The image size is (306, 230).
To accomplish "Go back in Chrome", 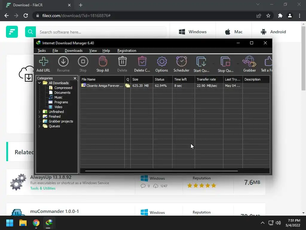I will (7, 16).
